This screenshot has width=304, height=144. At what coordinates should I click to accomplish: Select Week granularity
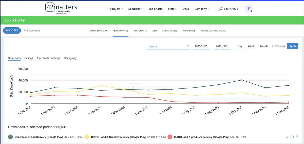click(x=251, y=46)
